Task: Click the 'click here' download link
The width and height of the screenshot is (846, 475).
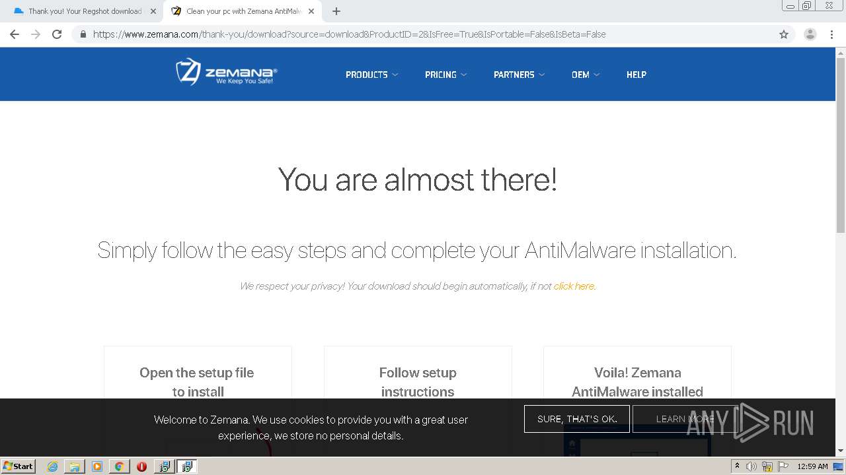Action: (574, 286)
